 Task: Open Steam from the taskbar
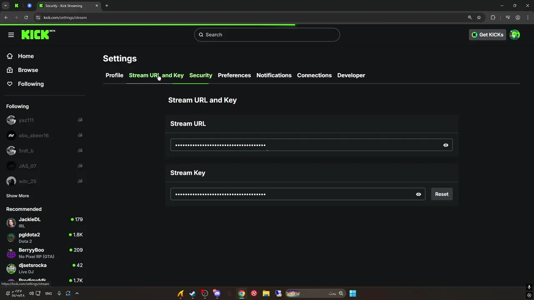[x=192, y=293]
